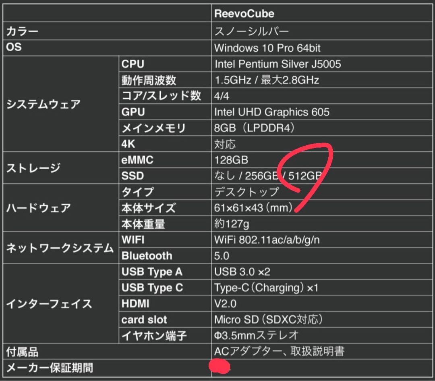Click the 5.0 Bluetooth version value
The height and width of the screenshot is (381, 435).
click(222, 256)
